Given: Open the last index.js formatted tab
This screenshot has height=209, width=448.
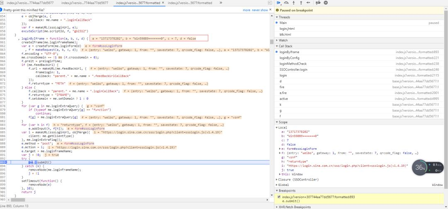Looking at the screenshot, I should point(190,3).
